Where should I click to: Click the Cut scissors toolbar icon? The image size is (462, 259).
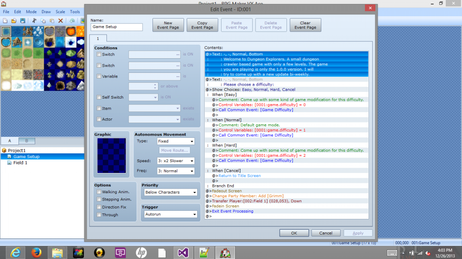pyautogui.click(x=35, y=21)
